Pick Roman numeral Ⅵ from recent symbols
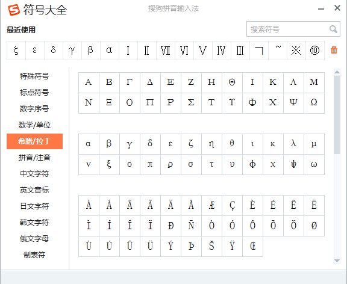Image resolution: width=347 pixels, height=284 pixels. pyautogui.click(x=184, y=51)
